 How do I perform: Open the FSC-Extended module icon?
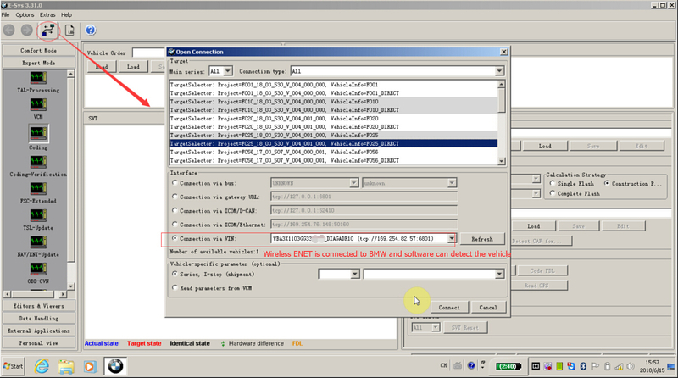coord(38,188)
